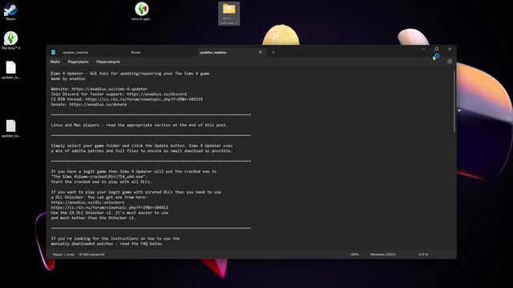Click the 'manually downloaded patches' line
This screenshot has height=288, width=513.
click(107, 244)
